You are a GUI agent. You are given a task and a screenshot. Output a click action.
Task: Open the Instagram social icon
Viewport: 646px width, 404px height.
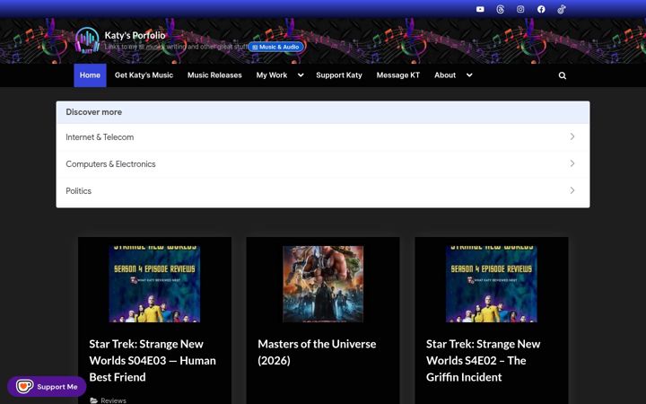pos(520,9)
